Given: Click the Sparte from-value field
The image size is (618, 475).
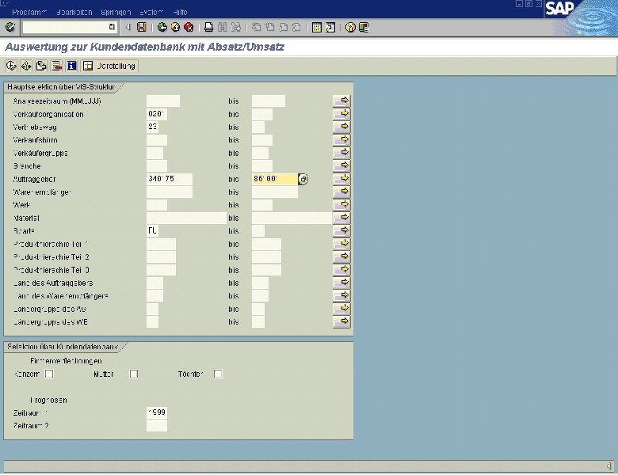Looking at the screenshot, I should [x=153, y=231].
